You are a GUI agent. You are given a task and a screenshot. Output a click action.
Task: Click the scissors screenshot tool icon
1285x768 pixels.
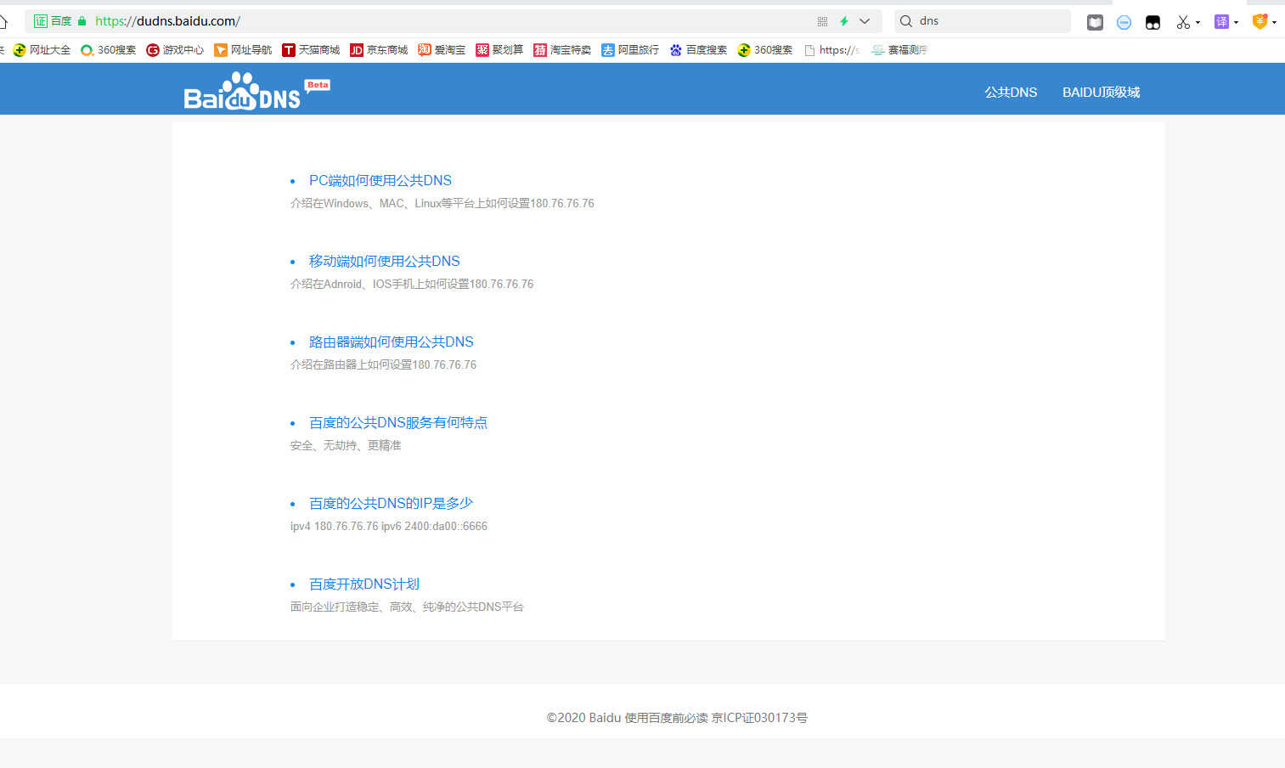[1182, 22]
